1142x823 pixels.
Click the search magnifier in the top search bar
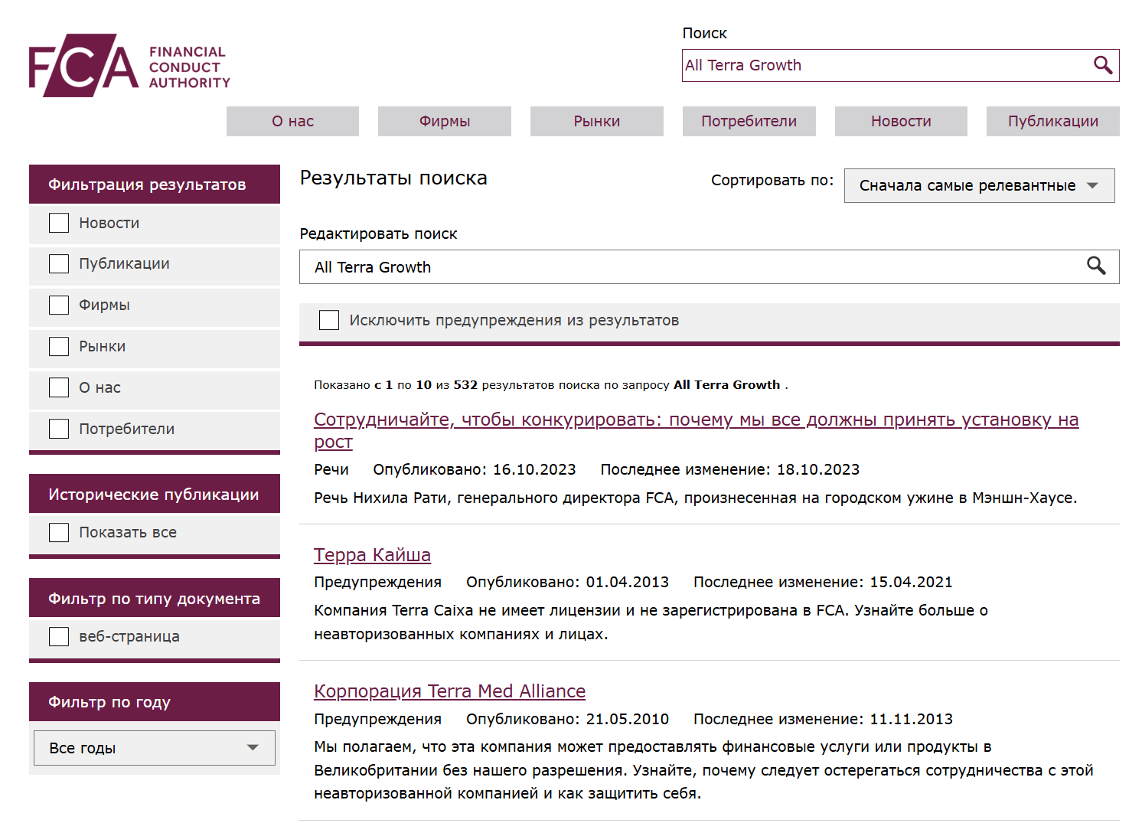tap(1103, 65)
